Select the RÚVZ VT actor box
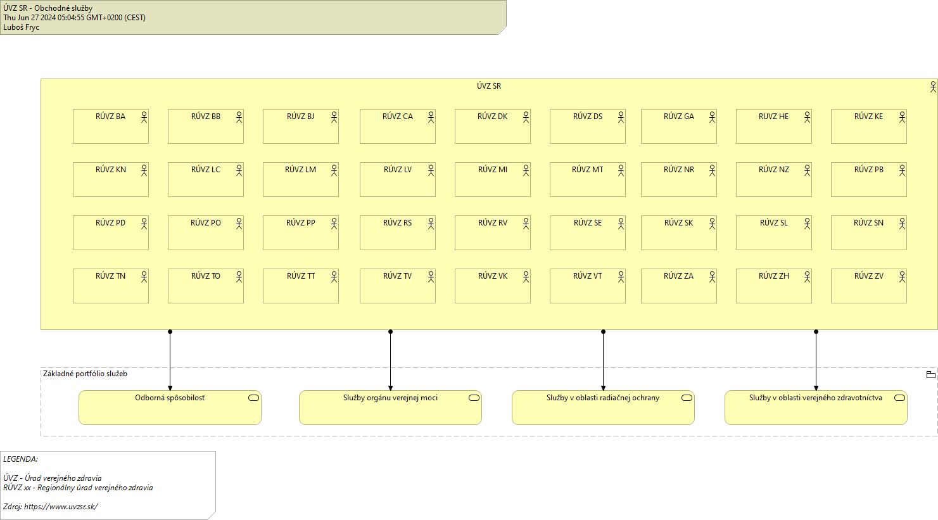 coord(588,286)
